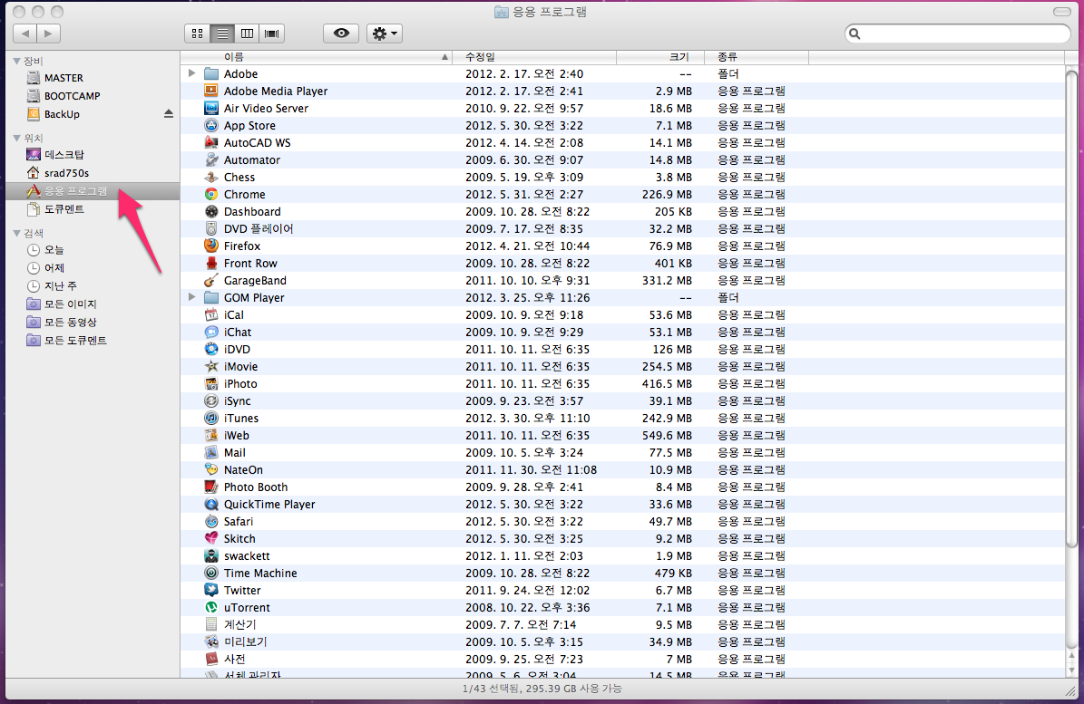Click the vertical scrollbar thumb

1071,309
